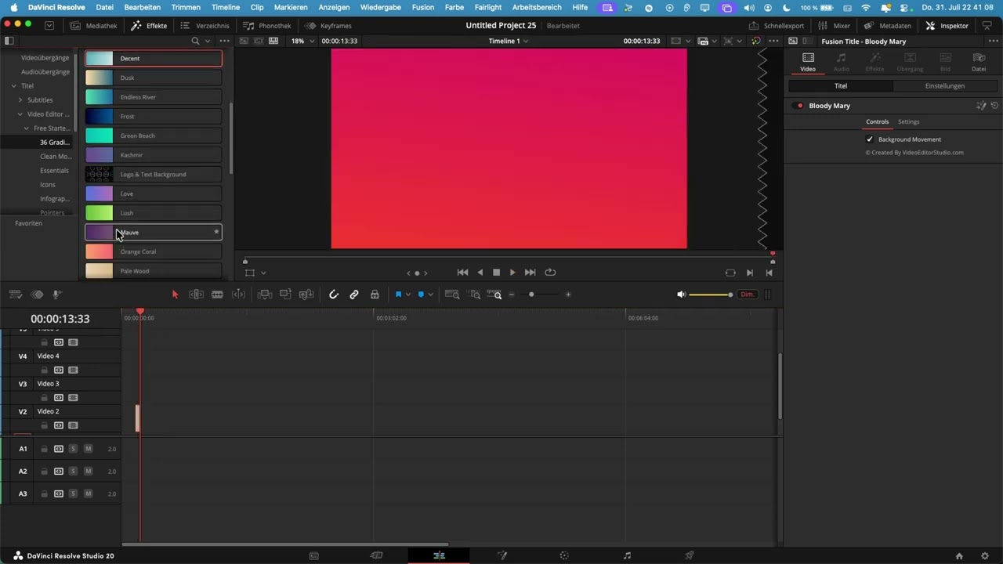Open the Timeline 1 name dropdown
The width and height of the screenshot is (1003, 564).
pyautogui.click(x=509, y=41)
